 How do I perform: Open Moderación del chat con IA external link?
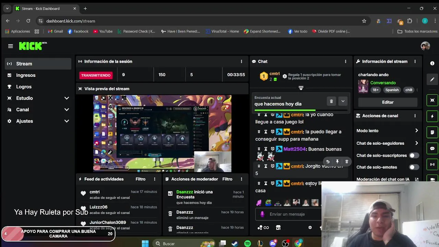[x=417, y=179]
